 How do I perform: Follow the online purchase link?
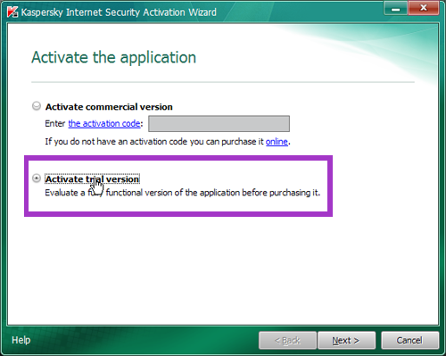(277, 142)
